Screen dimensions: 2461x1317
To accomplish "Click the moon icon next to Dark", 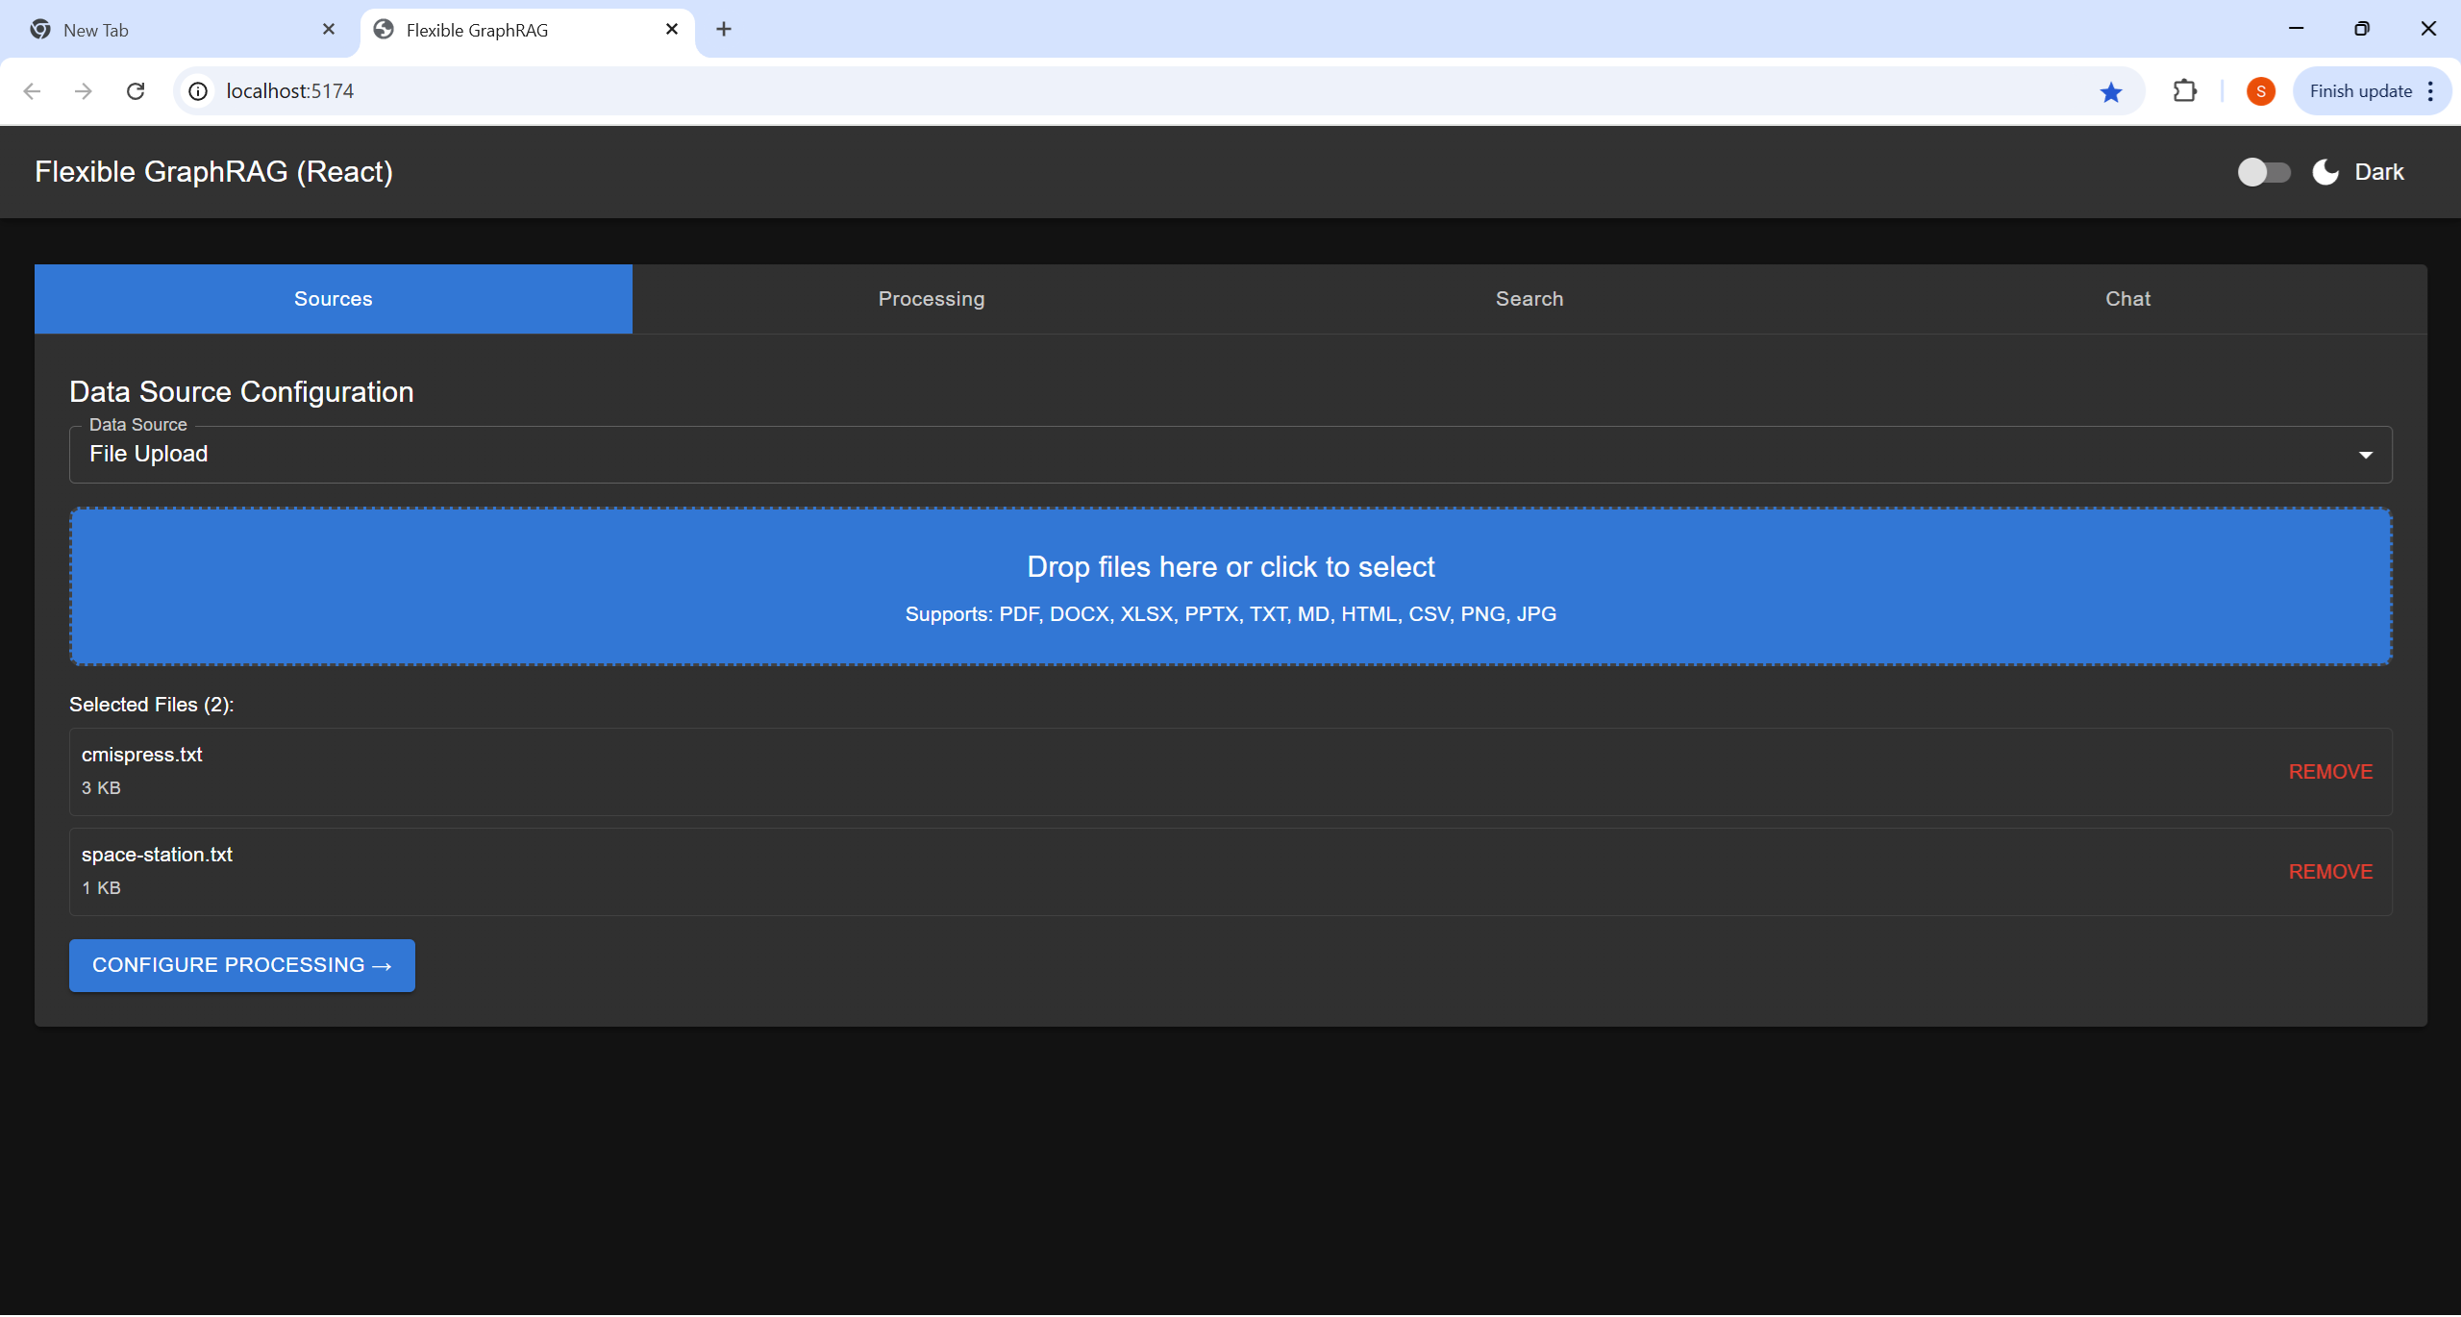I will coord(2324,172).
